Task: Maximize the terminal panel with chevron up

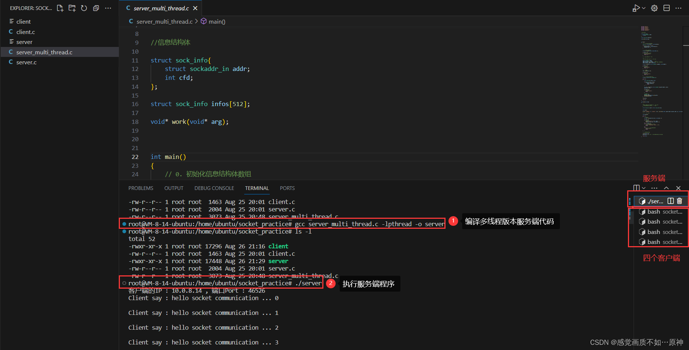Action: 666,188
